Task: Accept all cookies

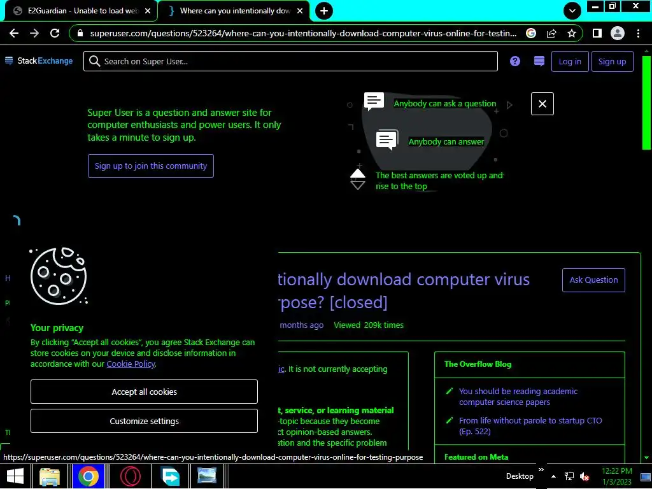Action: pos(144,392)
